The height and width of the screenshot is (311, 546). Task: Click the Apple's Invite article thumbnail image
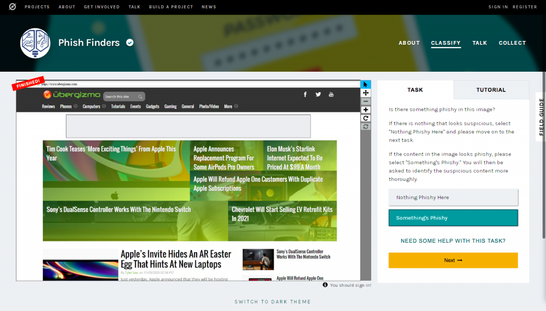[x=80, y=265]
